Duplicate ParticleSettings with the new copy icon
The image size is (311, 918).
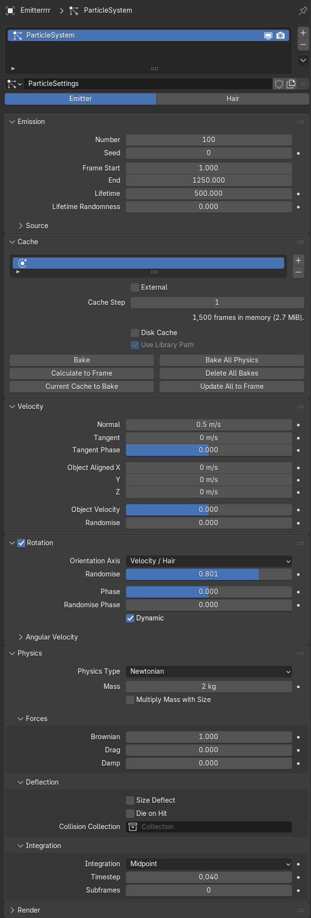[291, 84]
